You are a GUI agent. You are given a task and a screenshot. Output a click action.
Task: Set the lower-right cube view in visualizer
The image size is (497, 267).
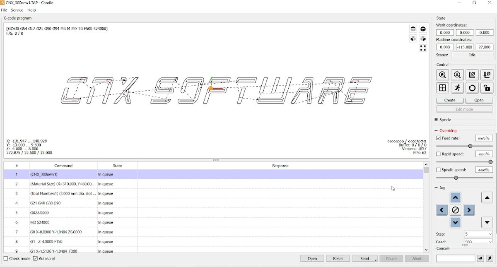pyautogui.click(x=423, y=38)
